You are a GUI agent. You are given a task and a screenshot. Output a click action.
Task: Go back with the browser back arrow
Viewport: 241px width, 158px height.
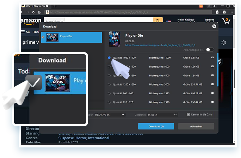click(x=22, y=12)
